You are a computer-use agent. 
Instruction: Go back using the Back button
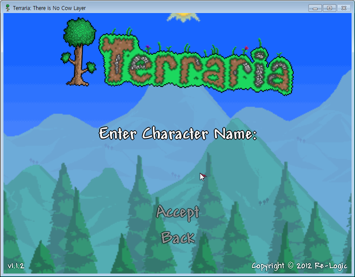178,238
